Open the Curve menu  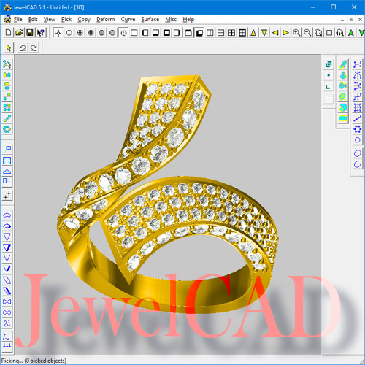pos(128,19)
